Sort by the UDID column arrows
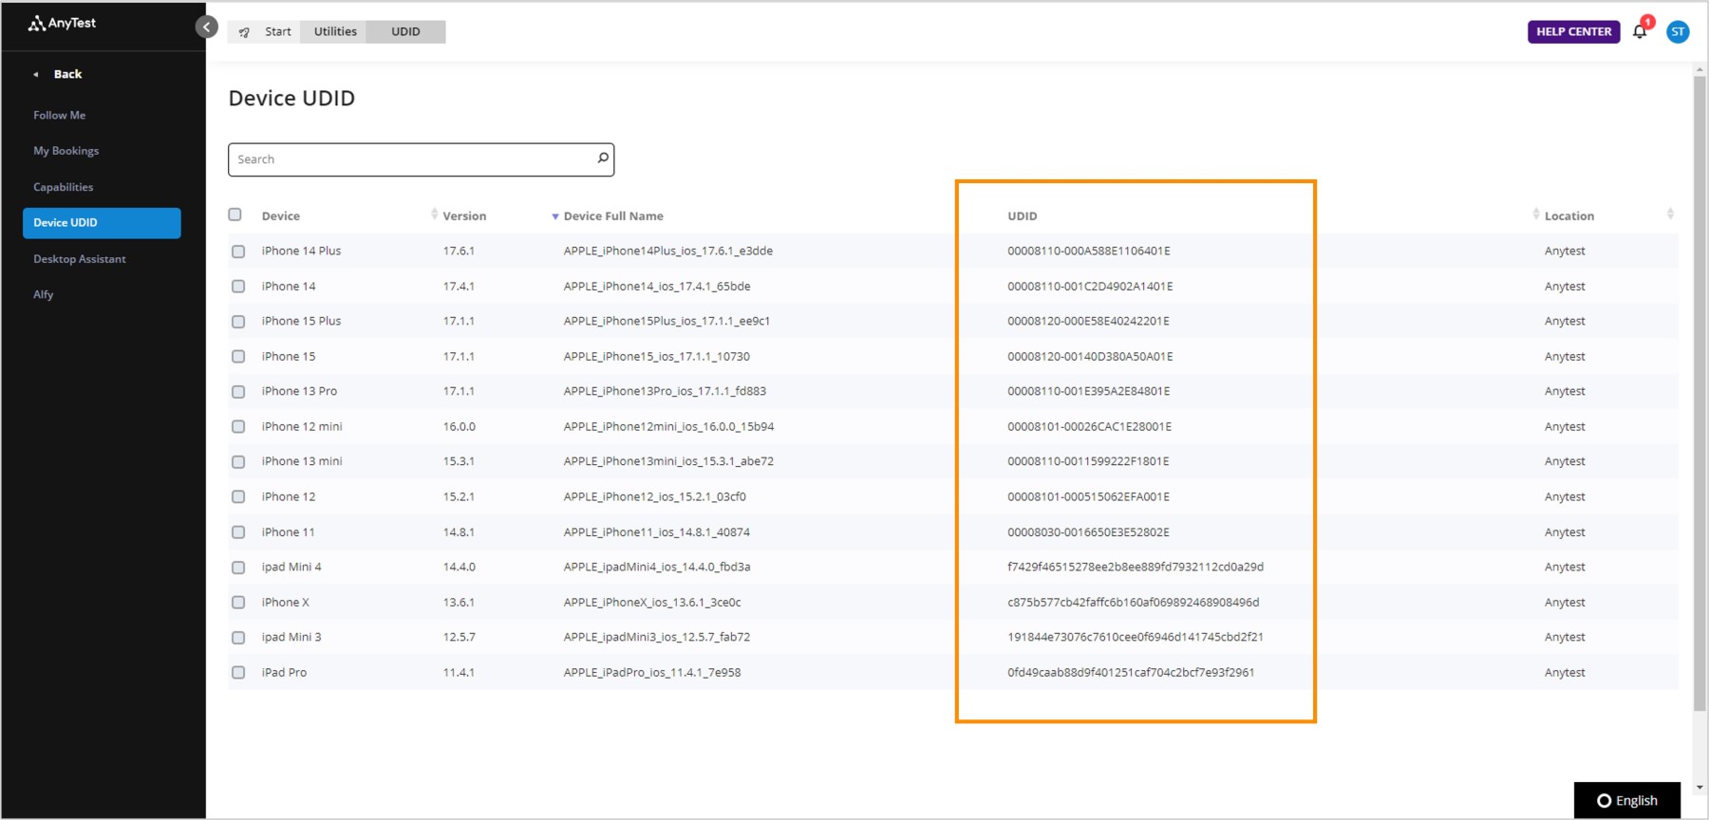 click(x=1535, y=214)
